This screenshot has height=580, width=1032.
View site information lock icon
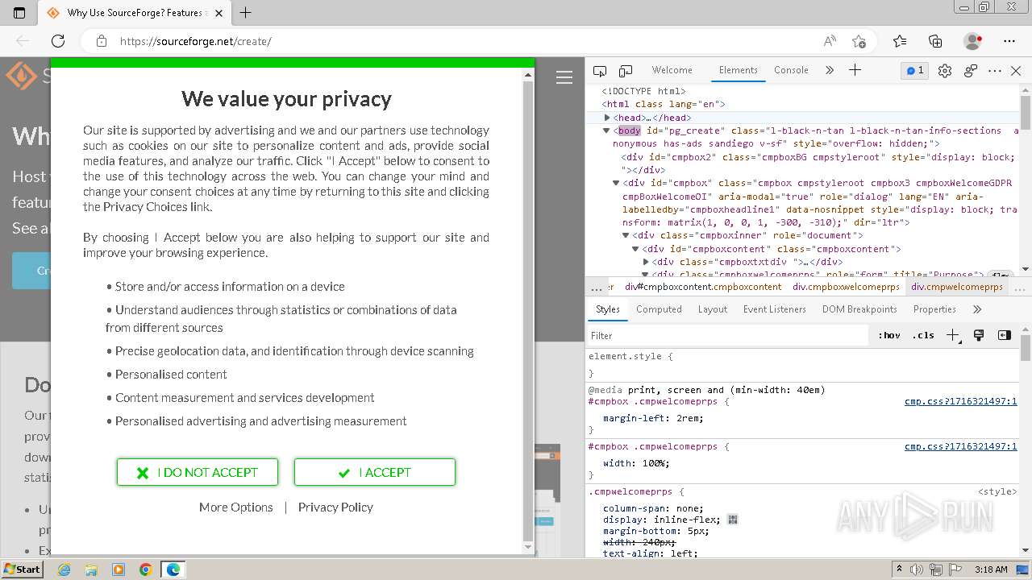tap(101, 41)
